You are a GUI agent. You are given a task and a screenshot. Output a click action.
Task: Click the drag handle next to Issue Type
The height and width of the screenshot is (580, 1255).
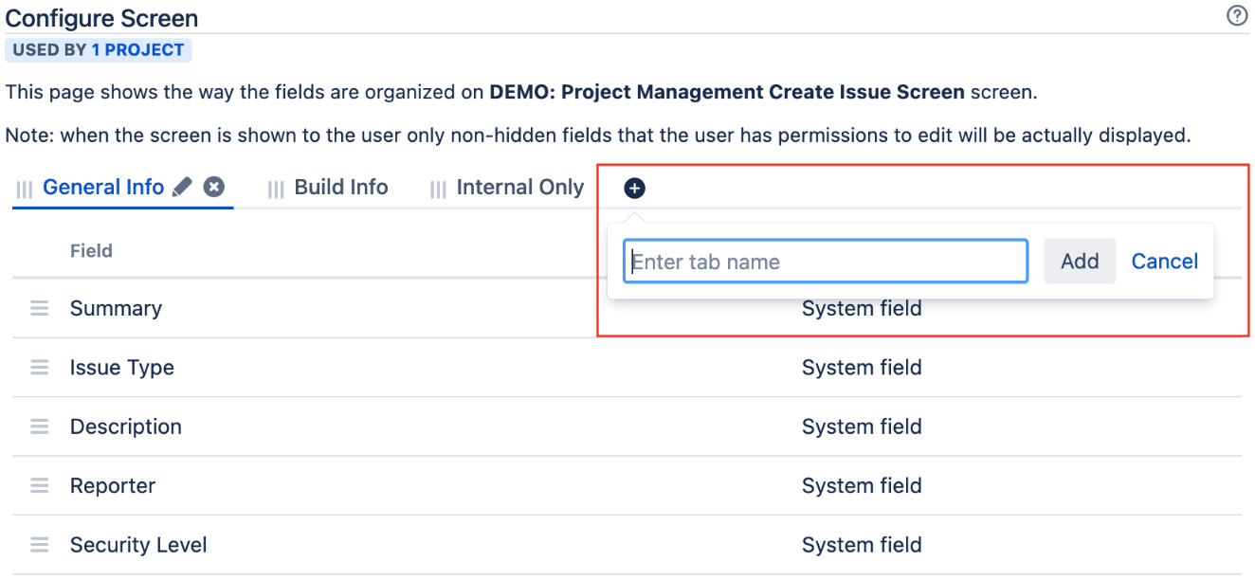tap(38, 367)
